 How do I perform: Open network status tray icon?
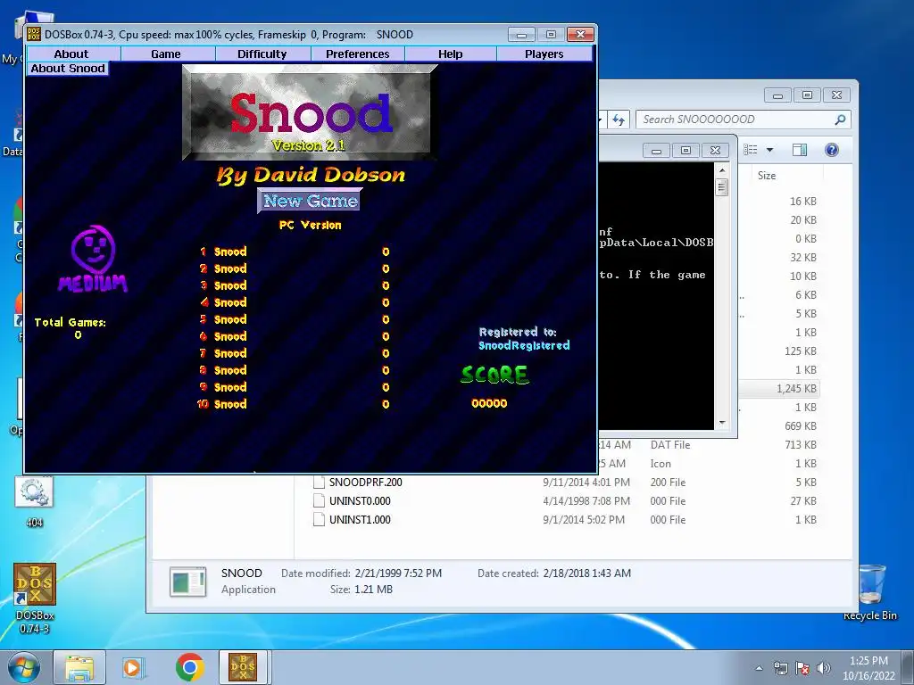coord(780,668)
